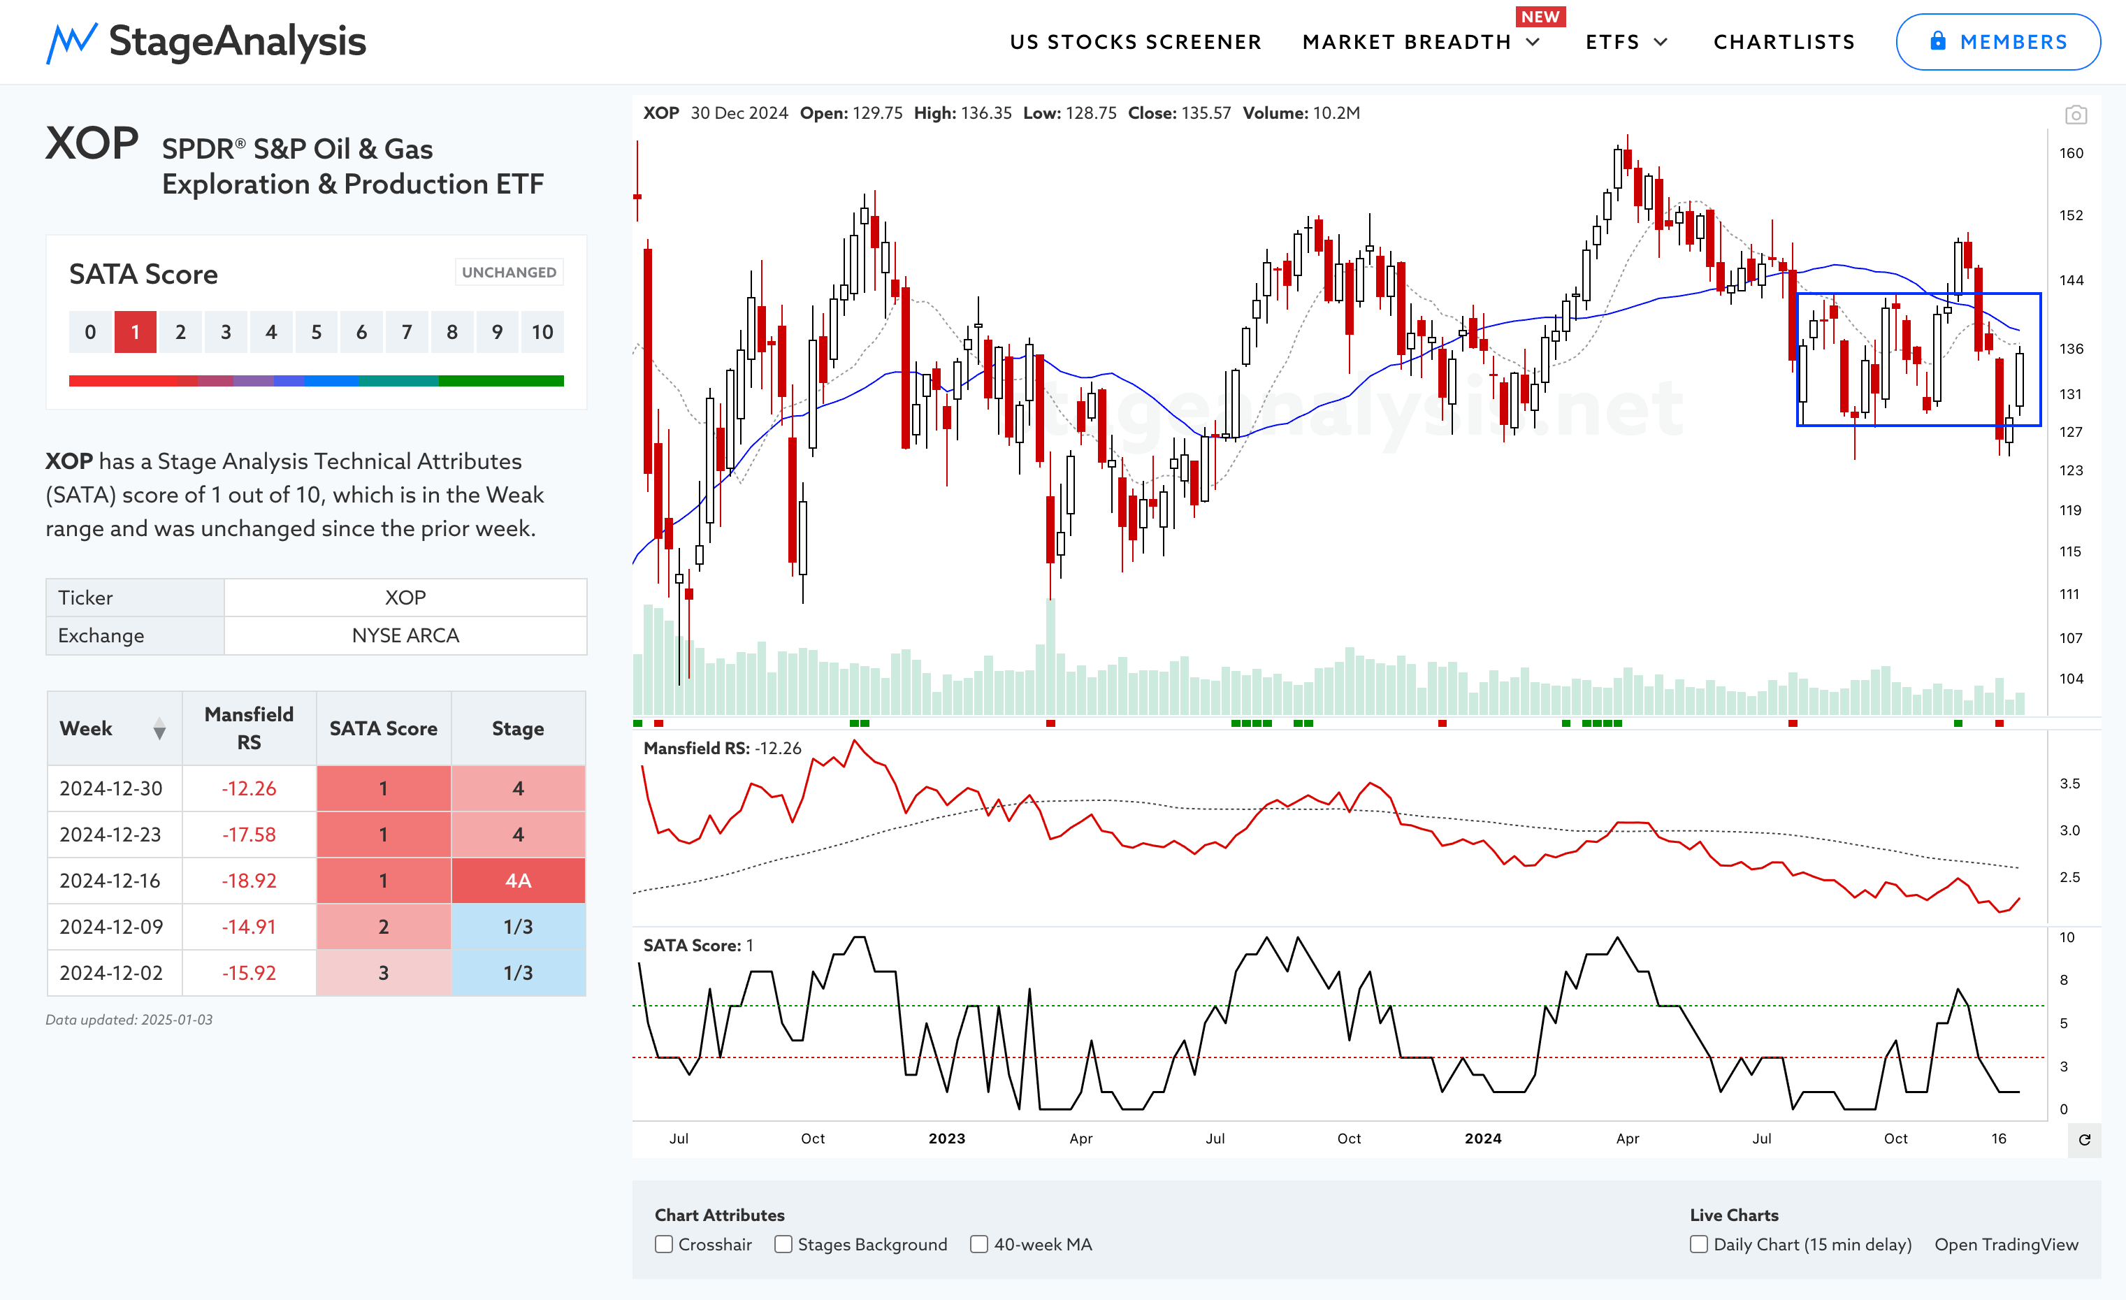Click the 2024-12-30 week cell
This screenshot has height=1300, width=2126.
pyautogui.click(x=115, y=788)
